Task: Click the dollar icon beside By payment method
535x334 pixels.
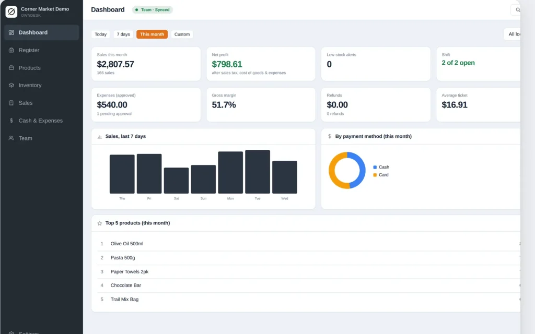Action: (x=330, y=136)
